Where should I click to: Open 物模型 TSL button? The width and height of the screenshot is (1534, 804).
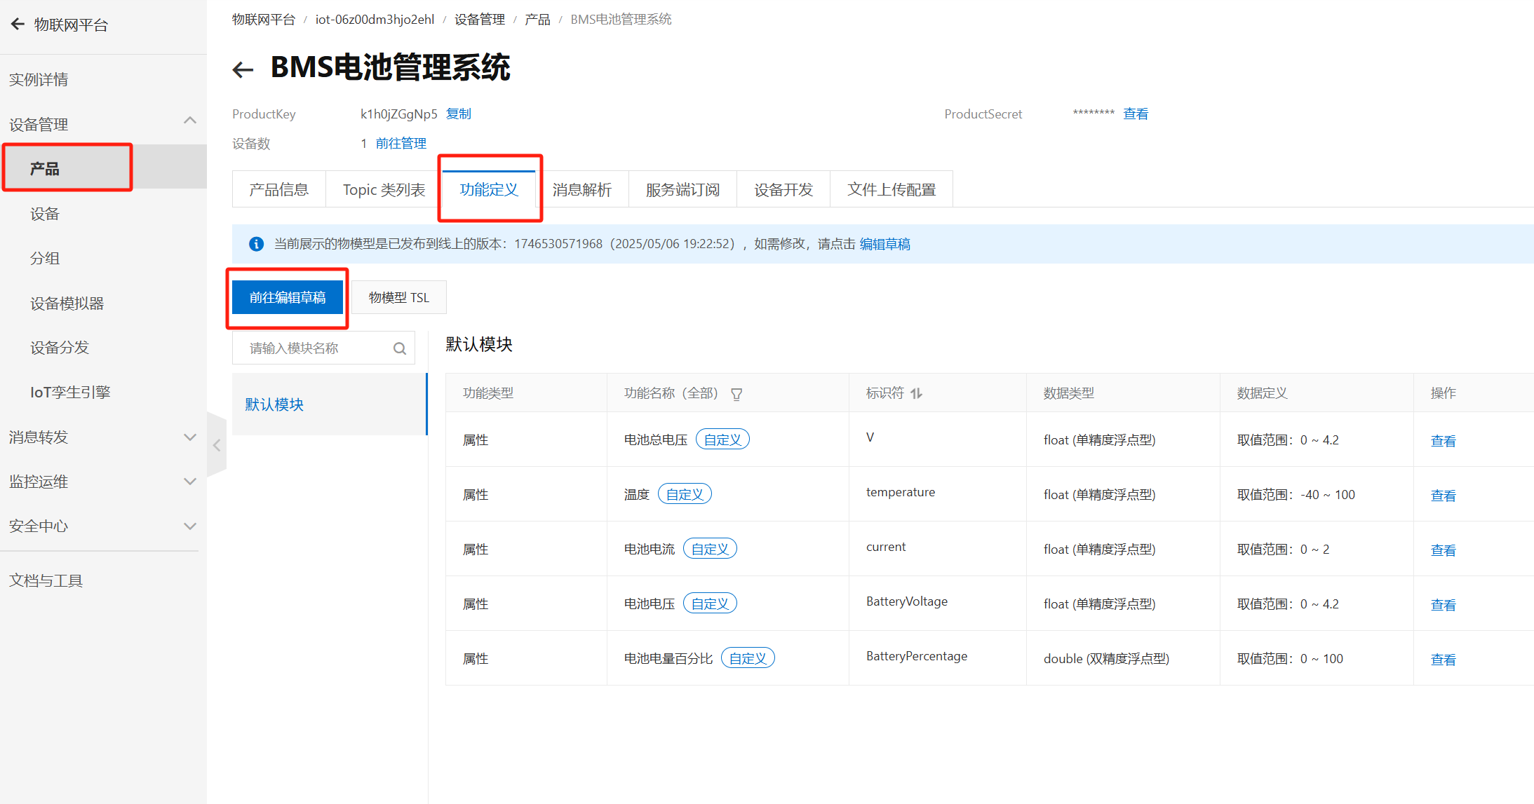[398, 297]
